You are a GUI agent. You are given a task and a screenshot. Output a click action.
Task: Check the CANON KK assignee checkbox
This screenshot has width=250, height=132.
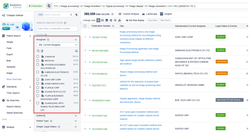tap(38, 57)
